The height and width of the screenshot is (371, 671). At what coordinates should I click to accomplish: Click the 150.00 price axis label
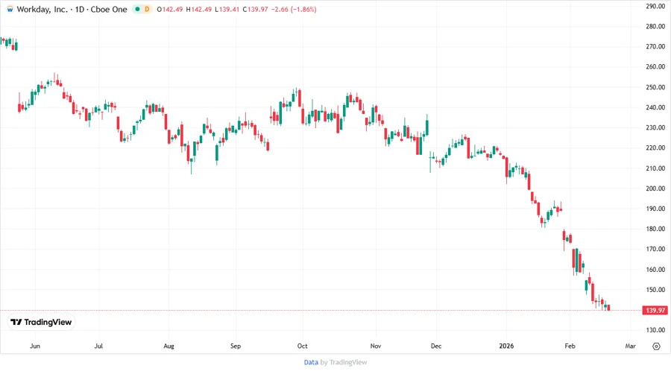655,290
